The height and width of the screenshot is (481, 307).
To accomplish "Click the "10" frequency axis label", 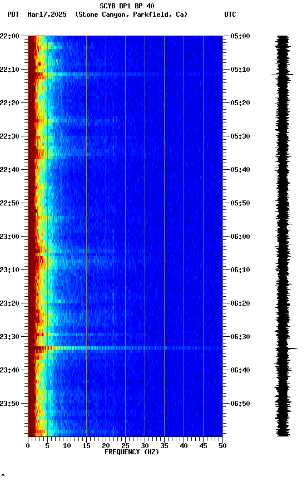I will coord(67,446).
